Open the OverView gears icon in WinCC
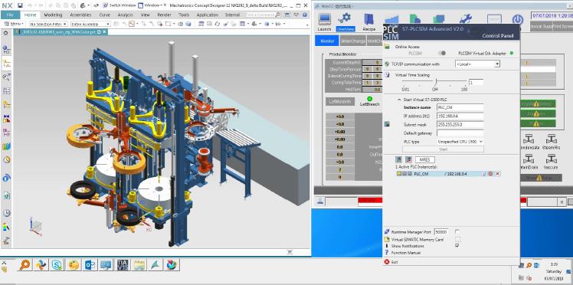The image size is (573, 285). click(345, 21)
